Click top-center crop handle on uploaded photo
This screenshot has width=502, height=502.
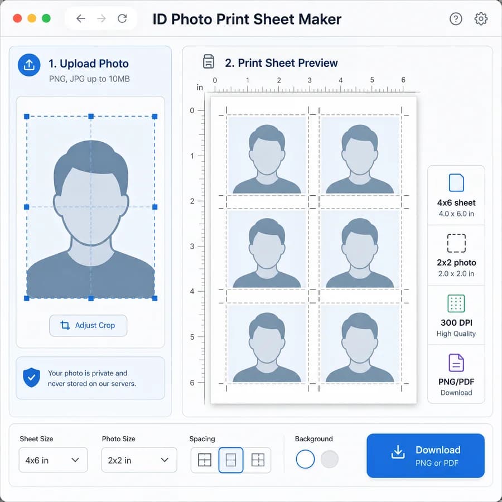(x=91, y=116)
